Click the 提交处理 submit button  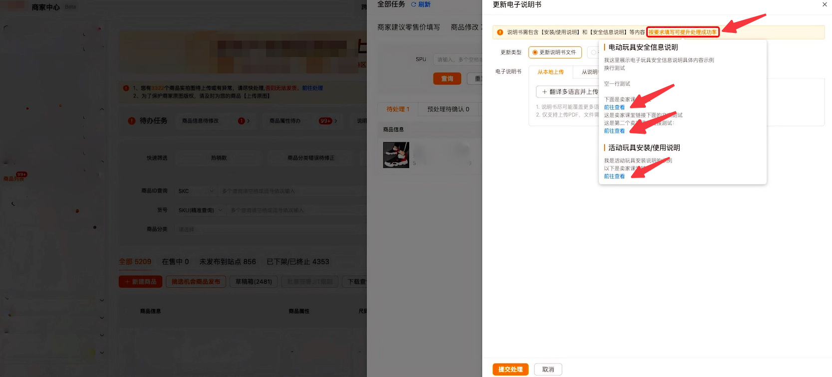[x=510, y=370]
